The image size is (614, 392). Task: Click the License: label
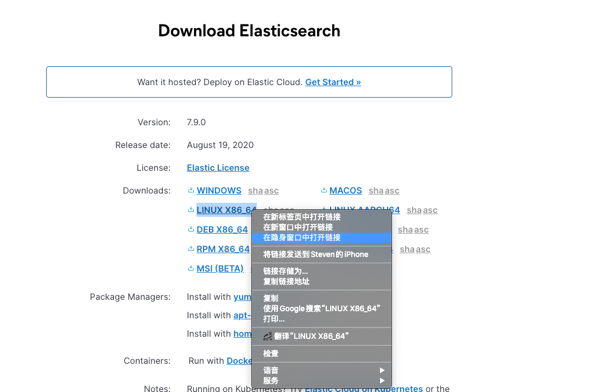(154, 168)
